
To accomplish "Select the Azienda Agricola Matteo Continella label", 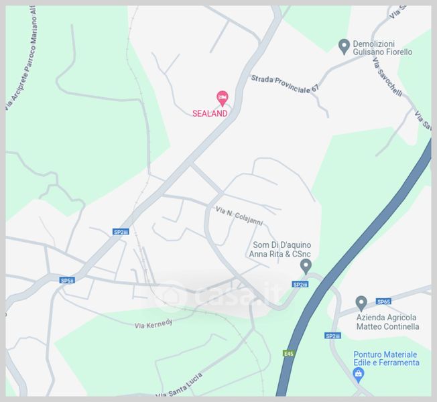I will [387, 322].
